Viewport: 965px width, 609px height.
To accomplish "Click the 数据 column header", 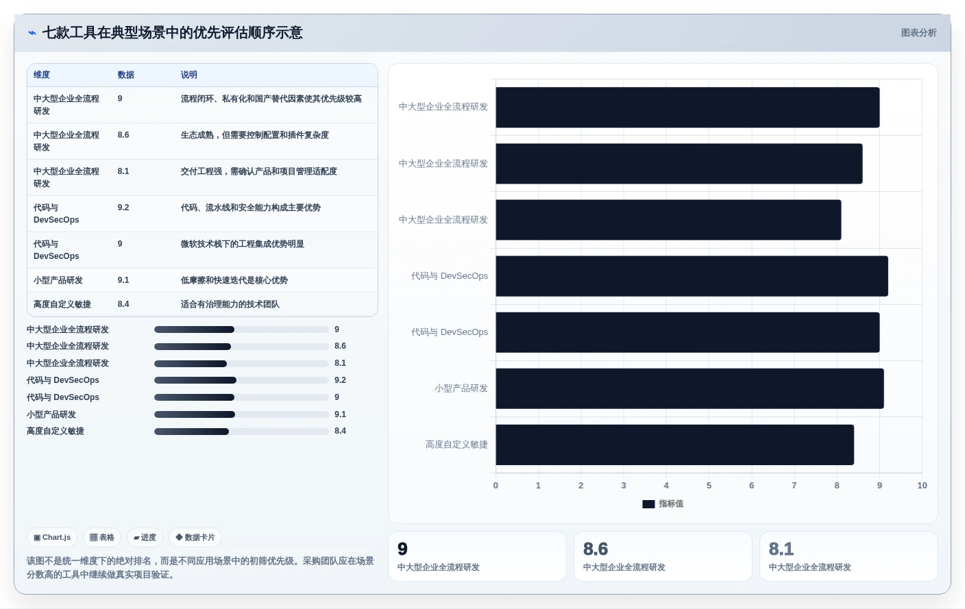I will [x=125, y=75].
